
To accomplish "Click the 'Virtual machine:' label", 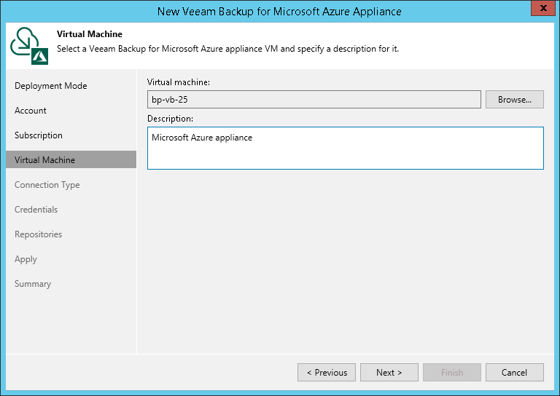I will [179, 82].
